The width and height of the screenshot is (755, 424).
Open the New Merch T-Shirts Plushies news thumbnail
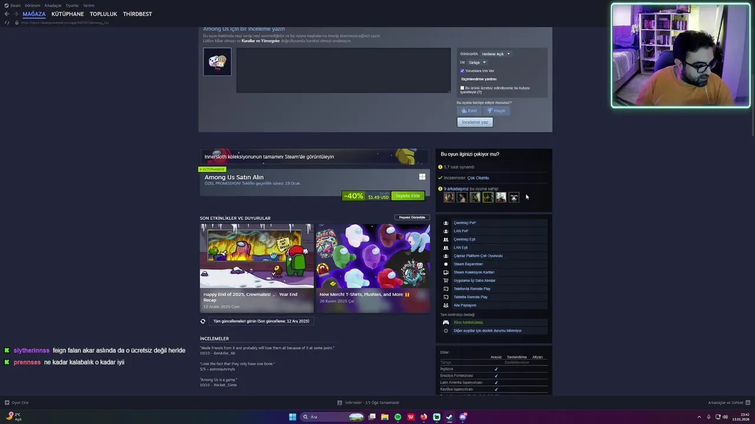point(373,256)
